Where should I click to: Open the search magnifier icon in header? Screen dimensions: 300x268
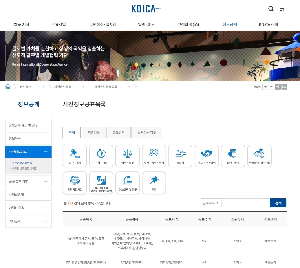[x=271, y=9]
